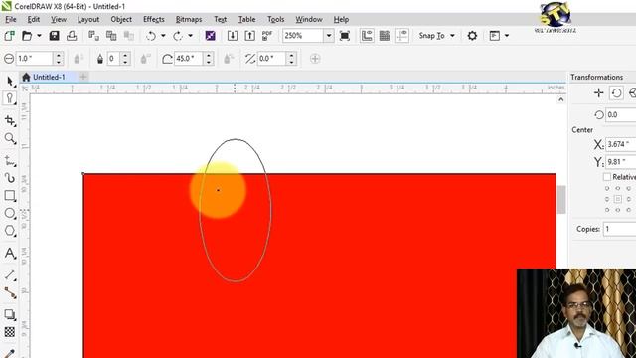This screenshot has height=358, width=636.
Task: Click the Y center field 9.81
Action: click(x=621, y=162)
